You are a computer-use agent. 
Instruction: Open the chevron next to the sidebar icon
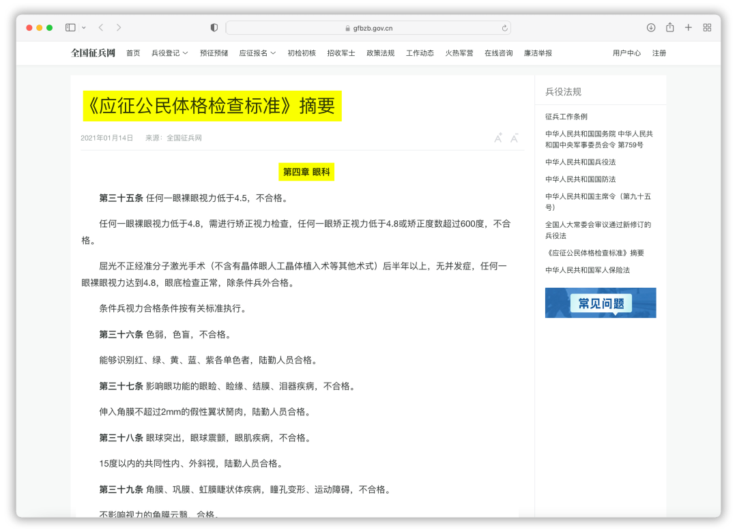83,28
